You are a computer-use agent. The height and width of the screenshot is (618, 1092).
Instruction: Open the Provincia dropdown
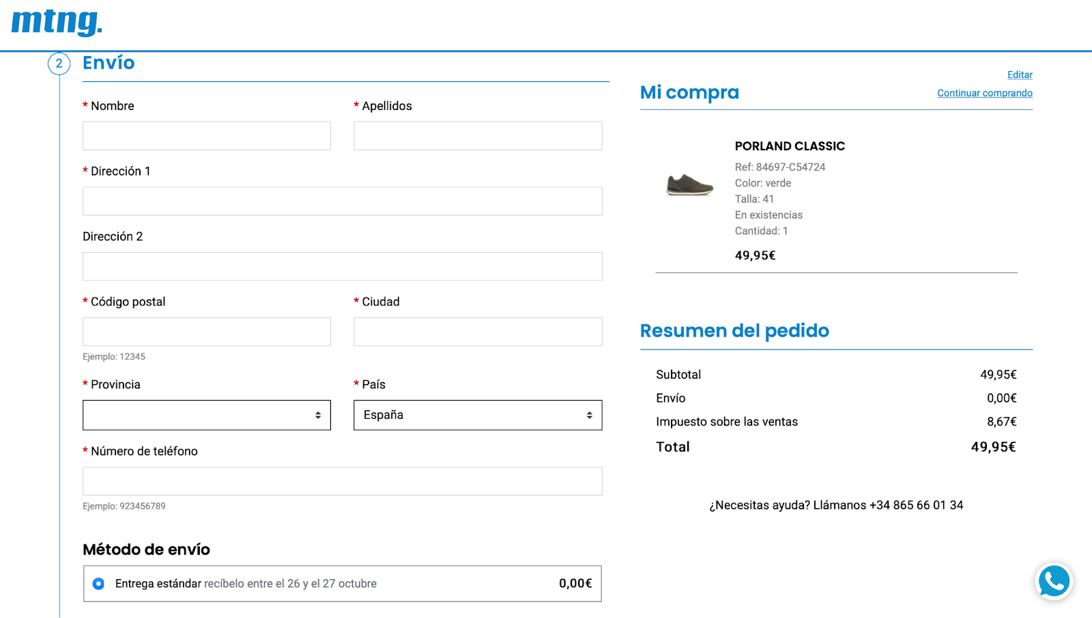pos(207,415)
